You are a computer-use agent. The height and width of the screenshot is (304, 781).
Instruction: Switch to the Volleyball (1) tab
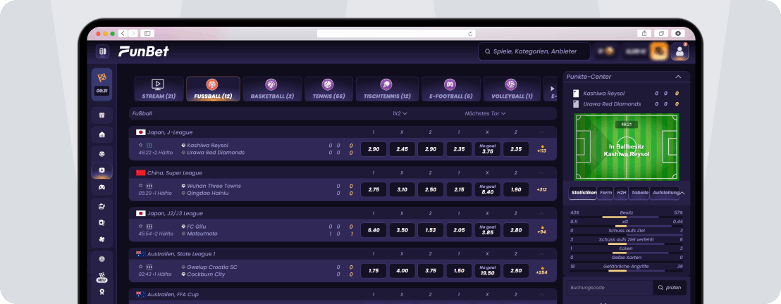[x=512, y=89]
